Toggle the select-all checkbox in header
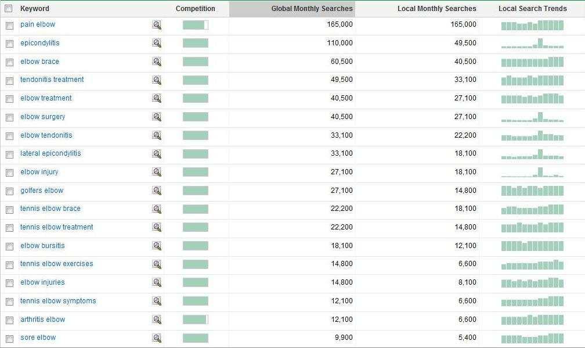The width and height of the screenshot is (585, 348). 9,9
